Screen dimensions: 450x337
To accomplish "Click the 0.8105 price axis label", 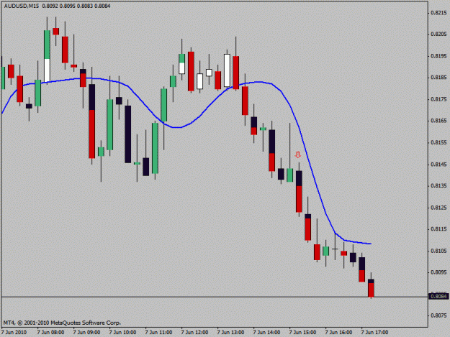I will [x=438, y=251].
